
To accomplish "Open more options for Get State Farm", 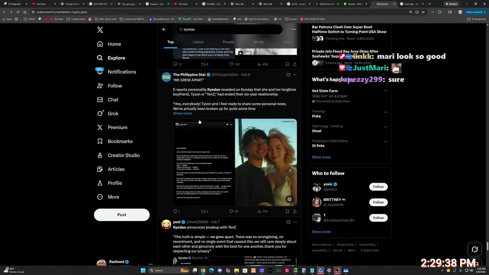I will tap(385, 91).
